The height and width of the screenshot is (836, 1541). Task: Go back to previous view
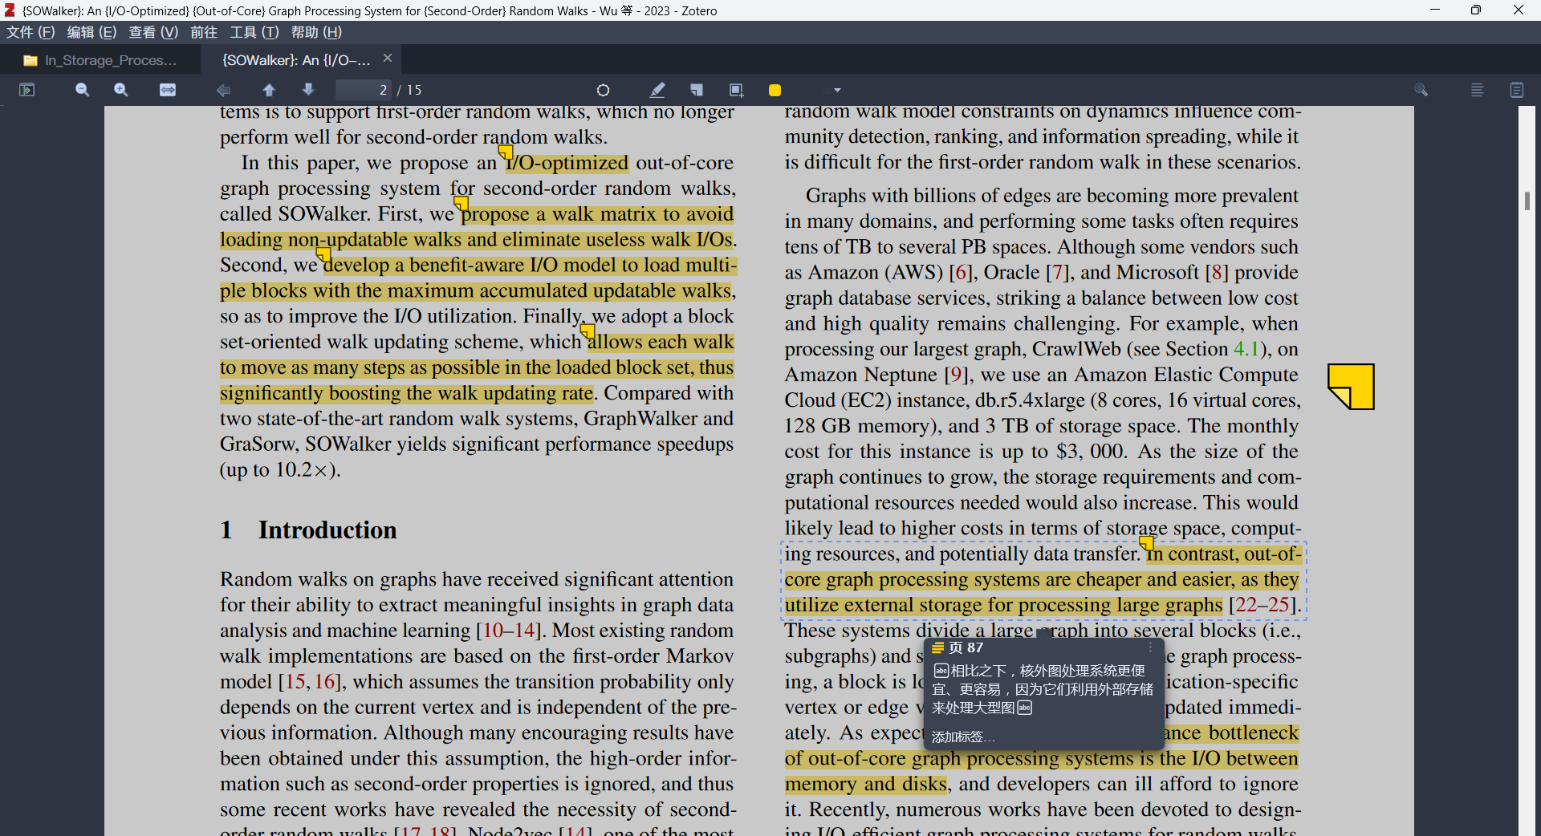pos(224,90)
